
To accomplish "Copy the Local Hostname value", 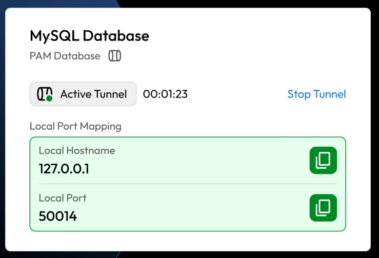I will [323, 161].
